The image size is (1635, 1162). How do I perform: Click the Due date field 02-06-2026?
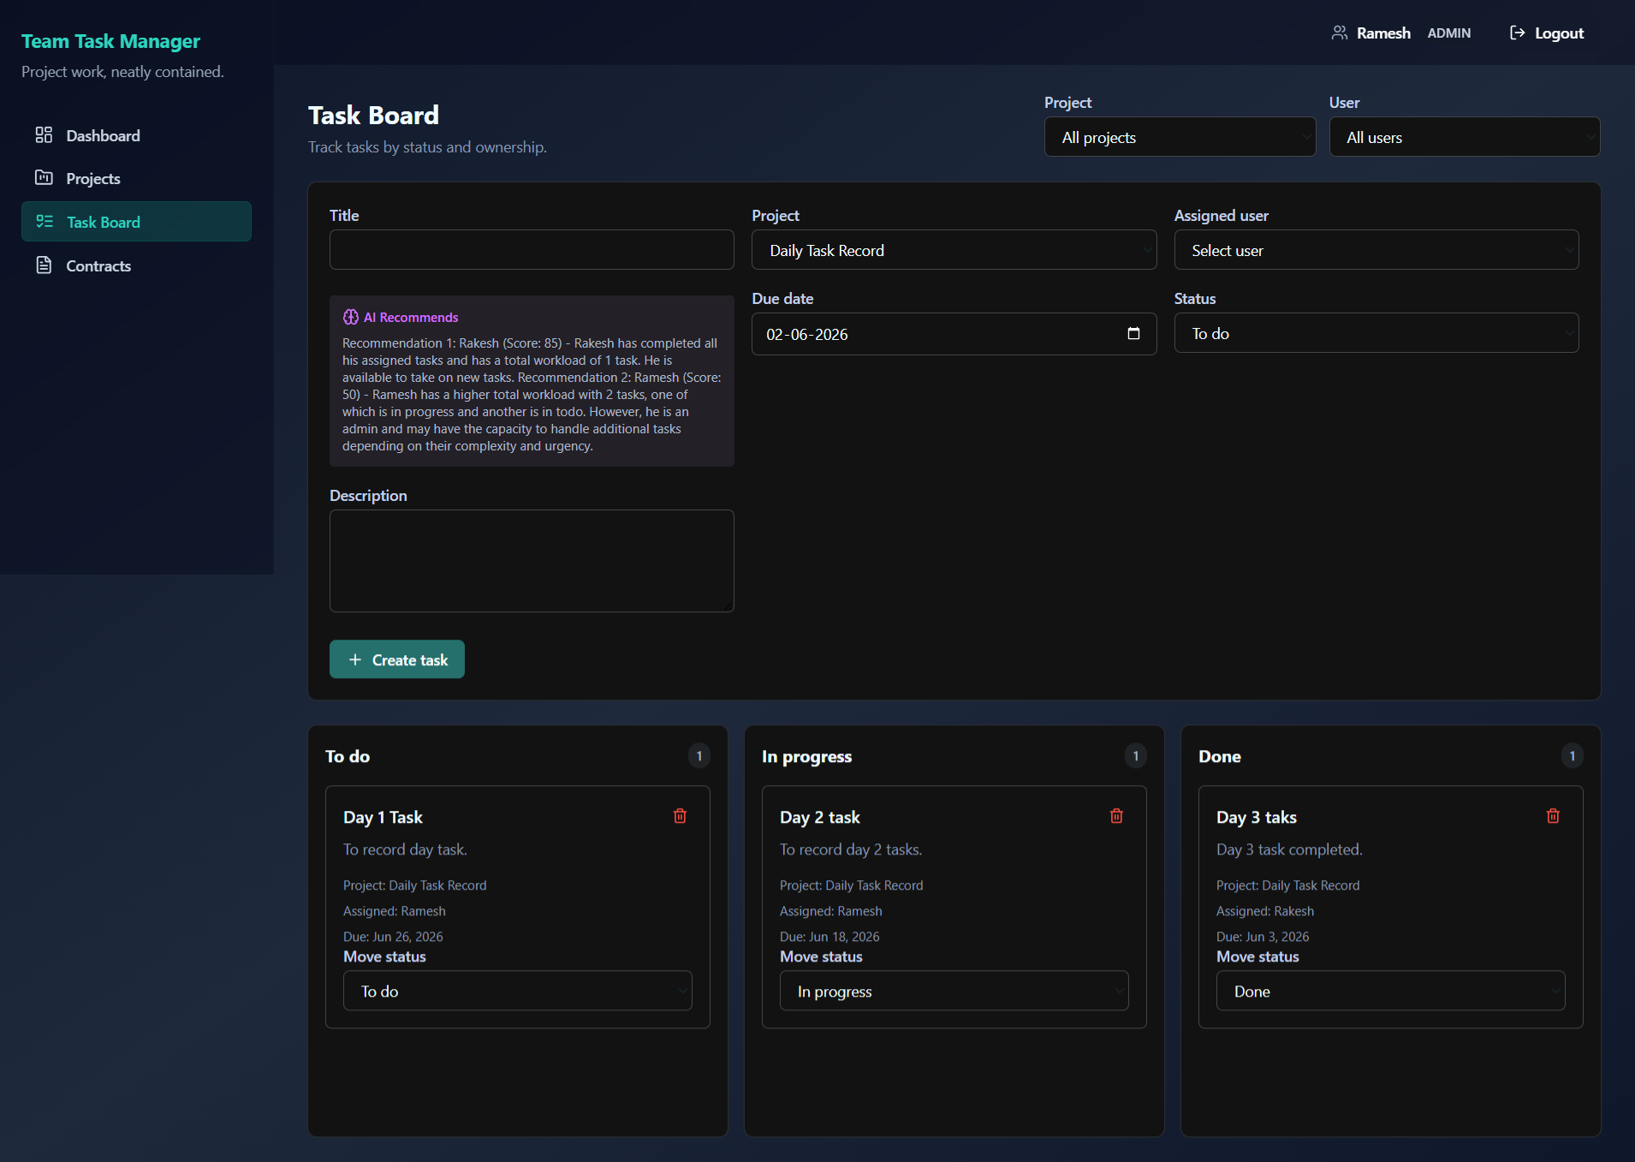(954, 333)
